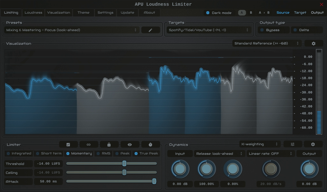
Task: Switch to the Limiting tab
Action: point(11,12)
